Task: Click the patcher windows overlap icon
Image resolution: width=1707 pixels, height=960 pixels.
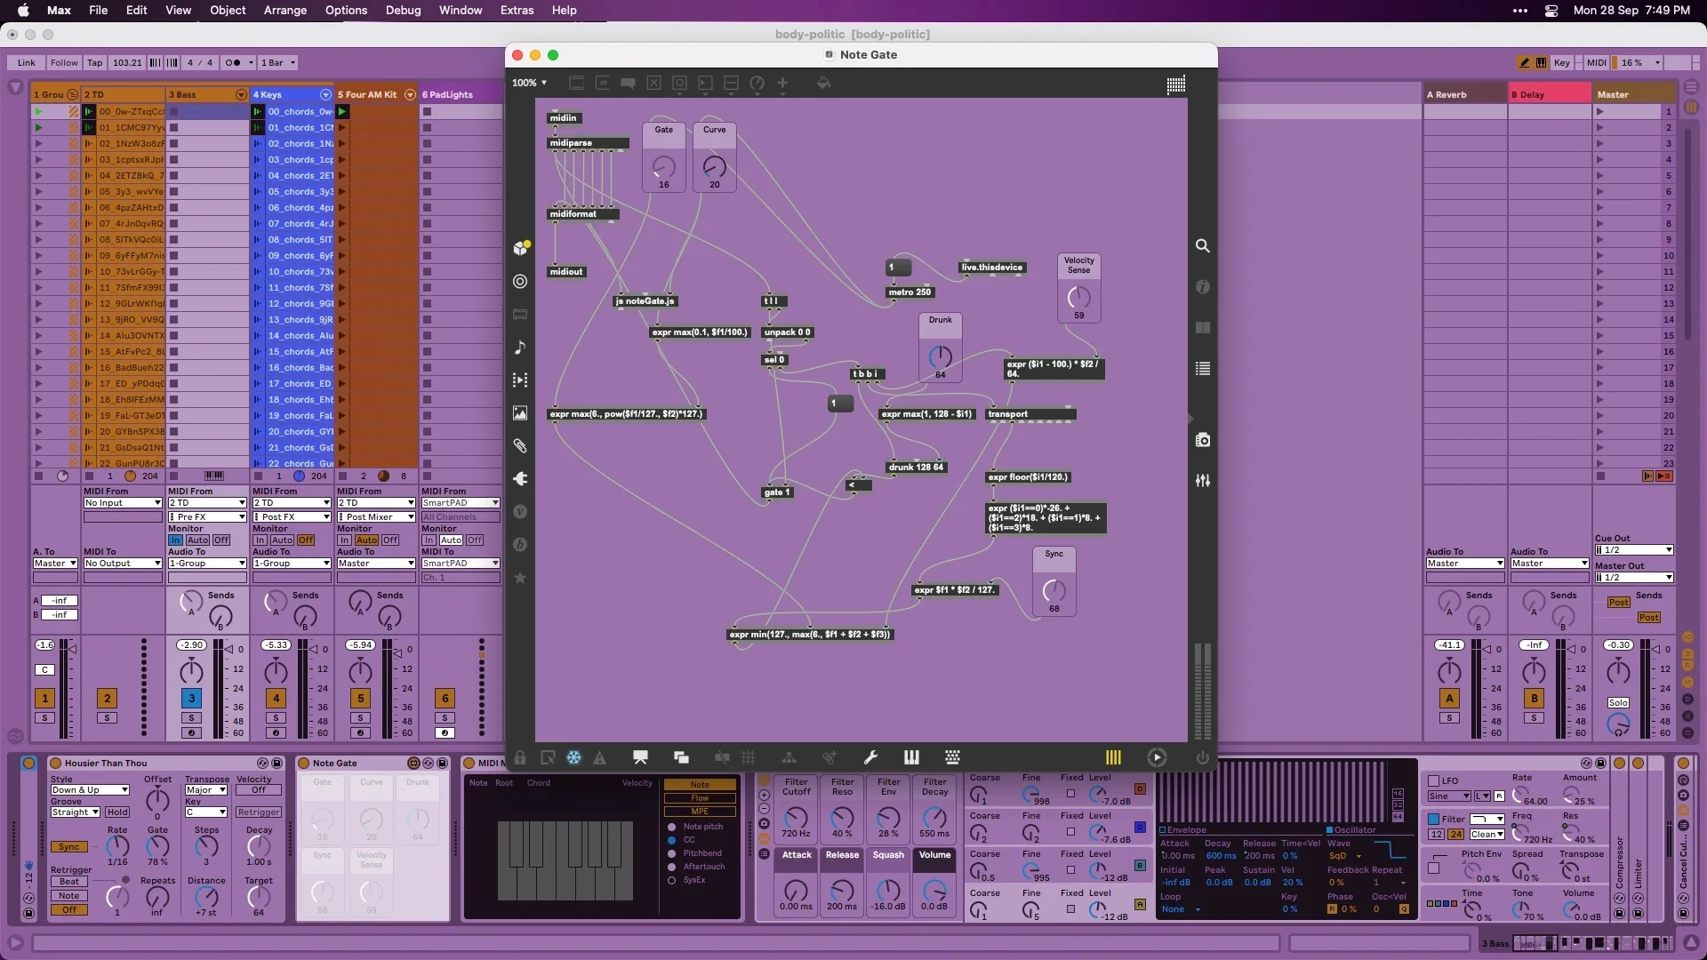Action: tap(681, 757)
